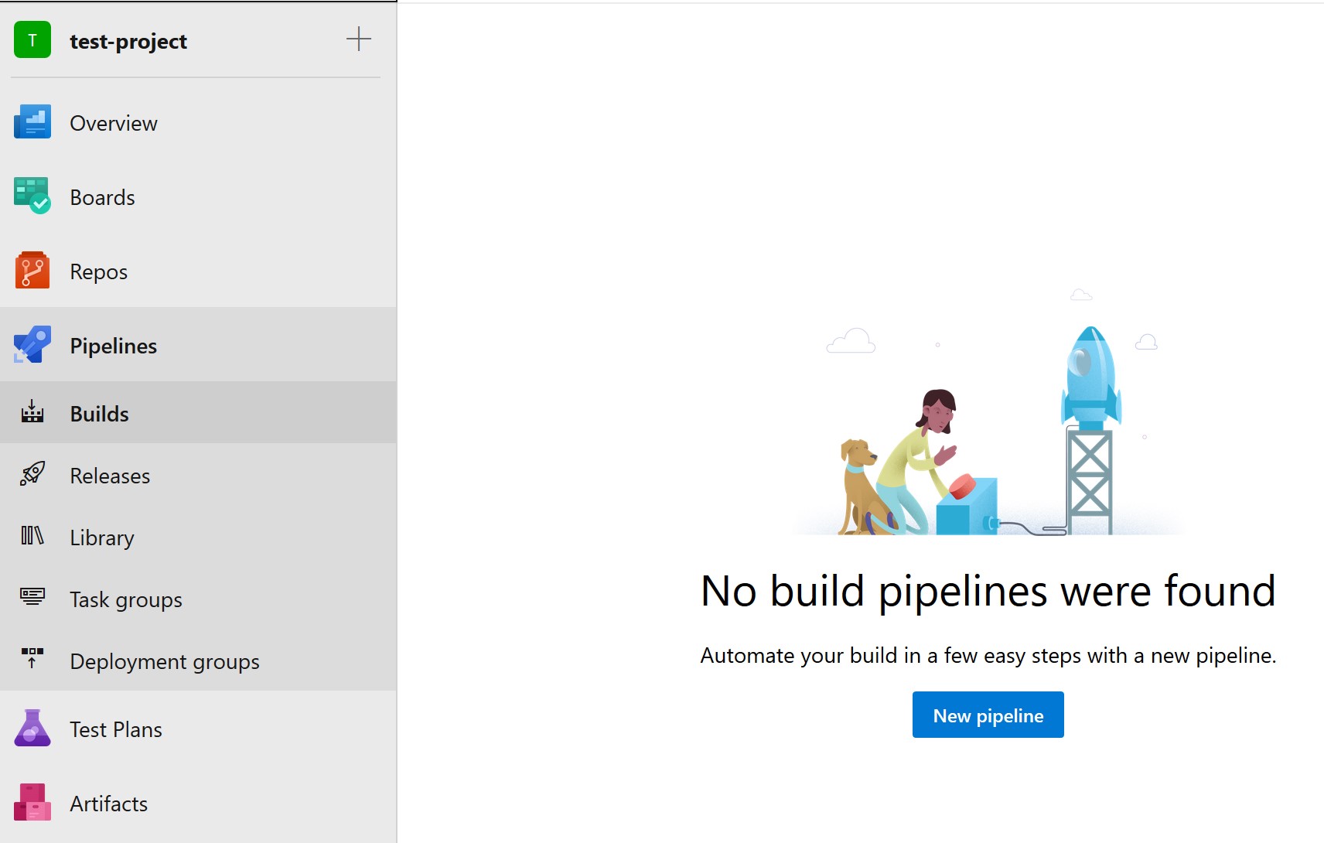The height and width of the screenshot is (843, 1324).
Task: Create a new project with the plus icon
Action: pyautogui.click(x=359, y=40)
